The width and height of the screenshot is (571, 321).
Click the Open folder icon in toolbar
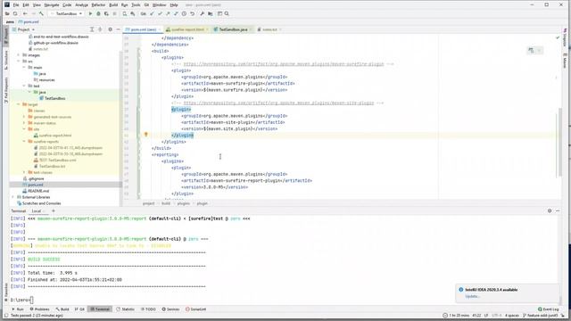(7, 13)
